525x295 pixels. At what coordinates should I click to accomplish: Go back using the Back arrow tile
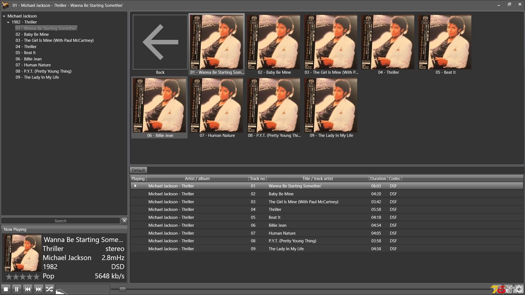tap(160, 45)
